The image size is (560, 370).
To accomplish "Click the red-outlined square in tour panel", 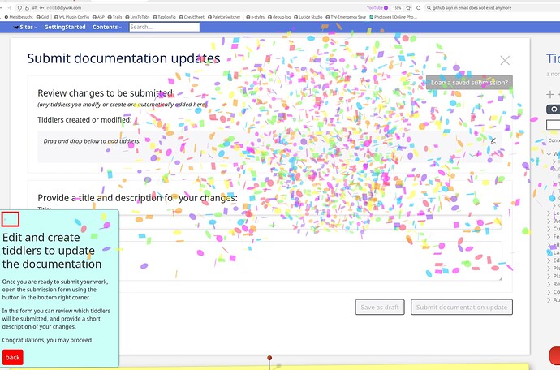I will coord(11,218).
